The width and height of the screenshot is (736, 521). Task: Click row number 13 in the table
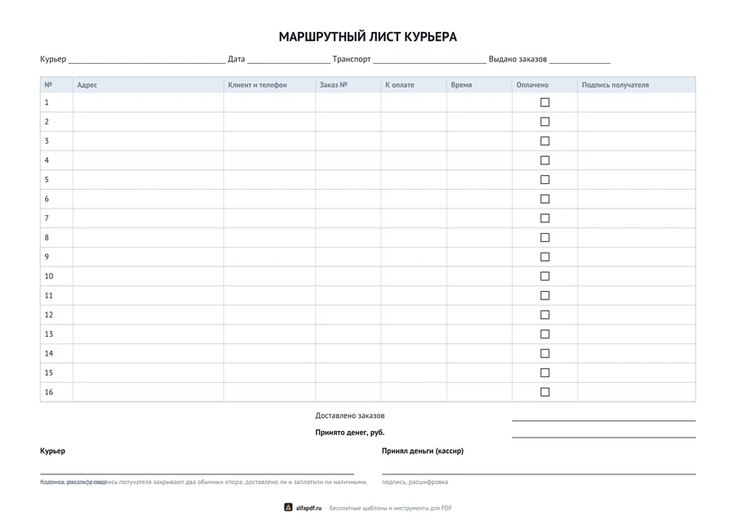(49, 335)
